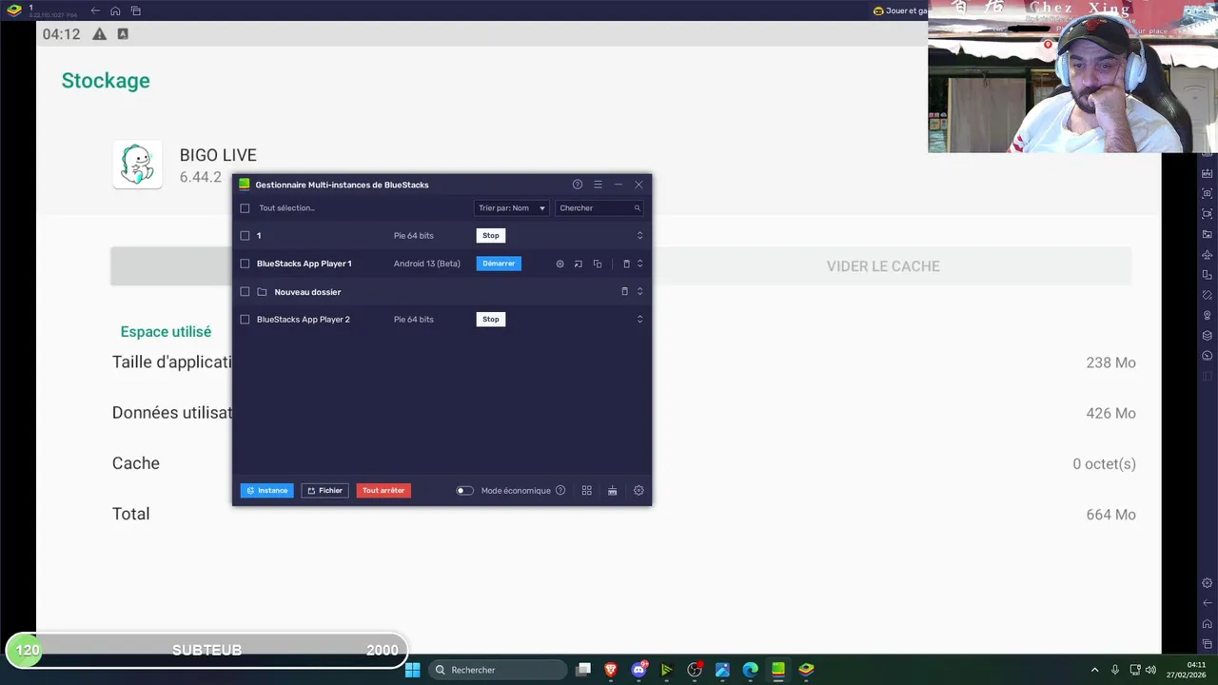
Task: Tick checkbox for BlueStacks App Player 1
Action: tap(245, 264)
